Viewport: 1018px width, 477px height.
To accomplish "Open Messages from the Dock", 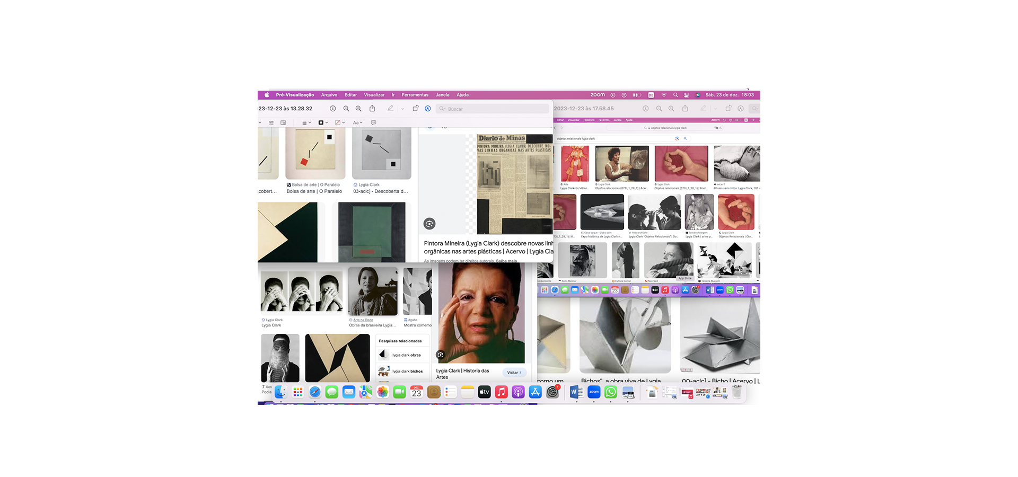I will (x=332, y=392).
